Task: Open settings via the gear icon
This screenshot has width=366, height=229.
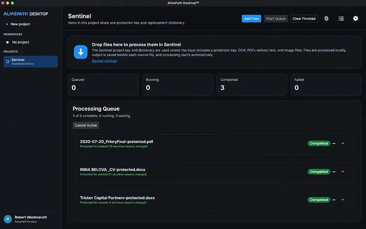Action: pyautogui.click(x=355, y=18)
